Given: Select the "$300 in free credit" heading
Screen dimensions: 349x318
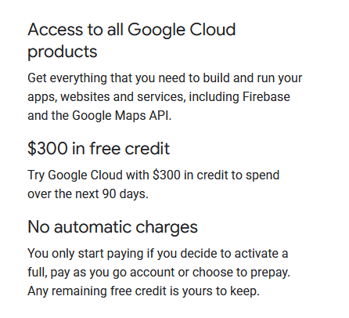Looking at the screenshot, I should pyautogui.click(x=99, y=149).
